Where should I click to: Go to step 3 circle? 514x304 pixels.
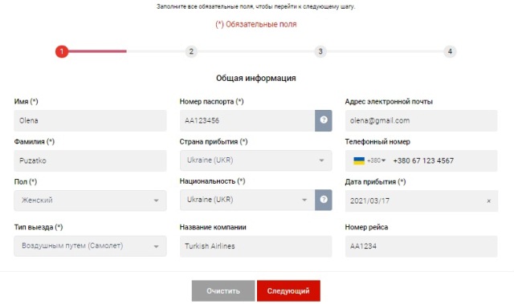tap(320, 51)
